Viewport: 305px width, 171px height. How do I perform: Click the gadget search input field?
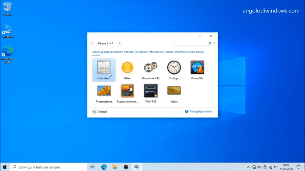[x=190, y=43]
